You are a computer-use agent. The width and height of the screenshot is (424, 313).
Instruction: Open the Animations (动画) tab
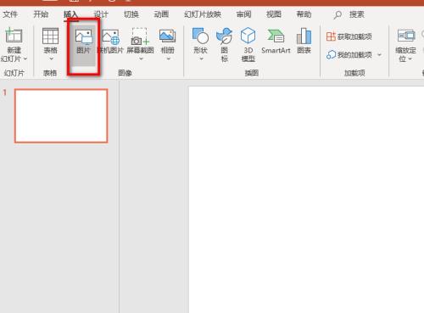(x=161, y=14)
